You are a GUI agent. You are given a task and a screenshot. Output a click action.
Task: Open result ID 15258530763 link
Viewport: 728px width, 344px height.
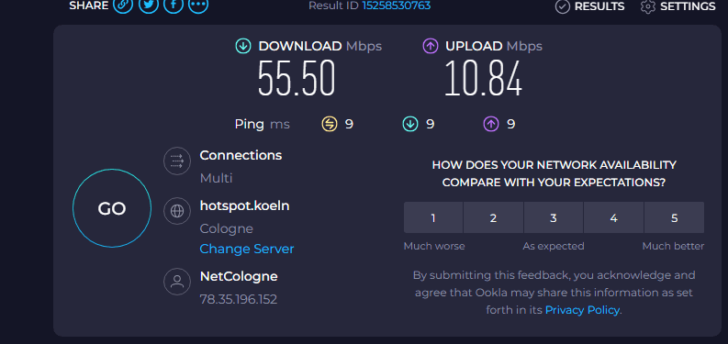tap(396, 6)
